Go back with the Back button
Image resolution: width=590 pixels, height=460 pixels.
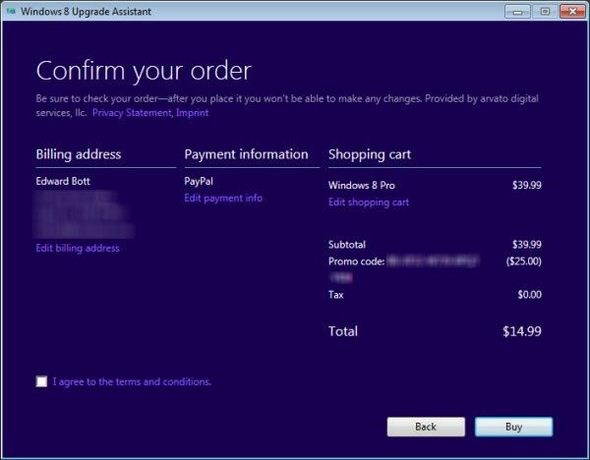pyautogui.click(x=426, y=427)
